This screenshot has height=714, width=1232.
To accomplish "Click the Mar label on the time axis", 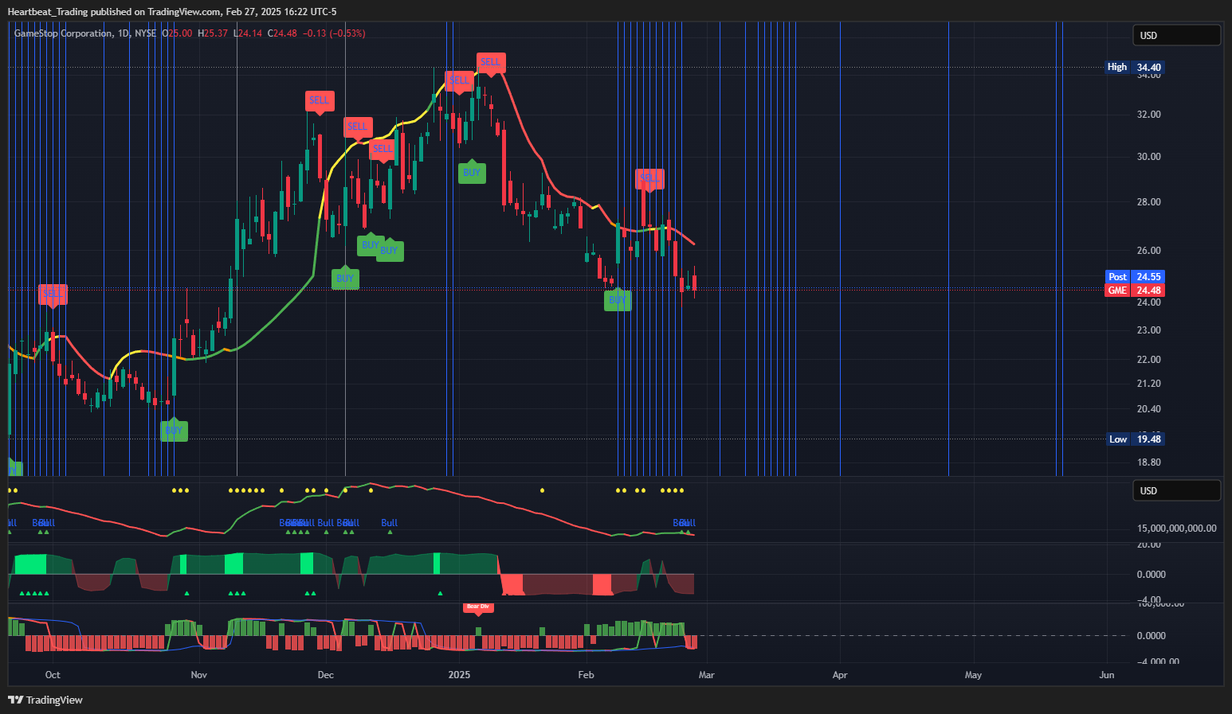I will point(706,675).
